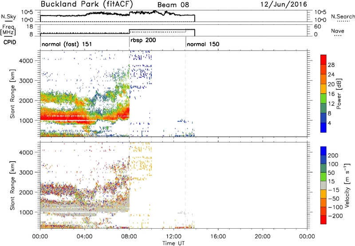Click the date 12/Jun/2016
Image resolution: width=355 pixels, height=246 pixels.
tap(284, 4)
